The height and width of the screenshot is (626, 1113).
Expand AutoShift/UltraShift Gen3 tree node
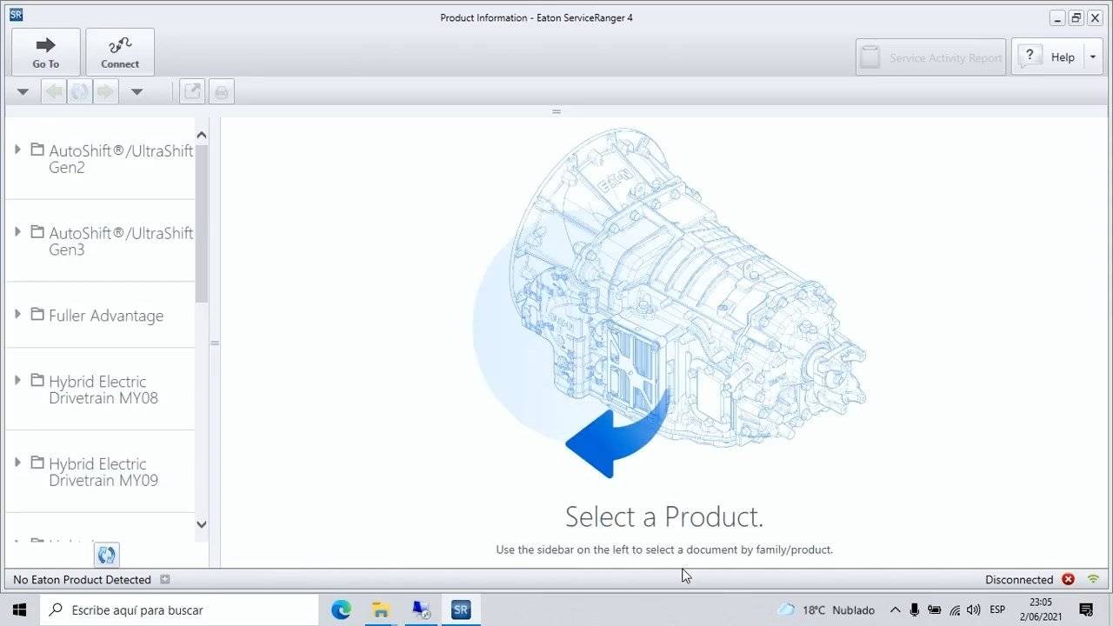pos(17,232)
